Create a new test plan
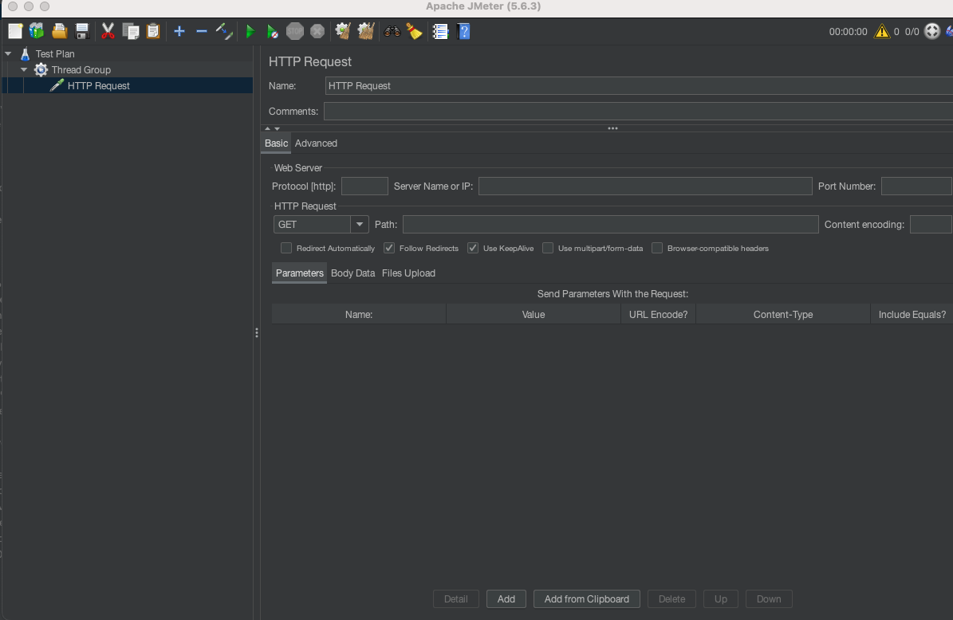The image size is (953, 620). [15, 31]
